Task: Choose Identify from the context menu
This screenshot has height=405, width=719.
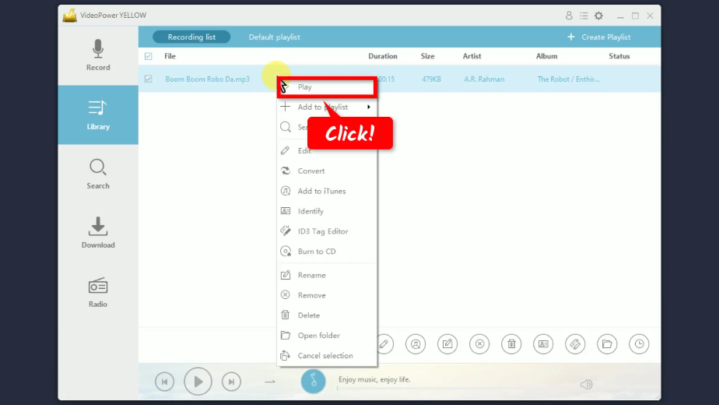Action: (327, 211)
